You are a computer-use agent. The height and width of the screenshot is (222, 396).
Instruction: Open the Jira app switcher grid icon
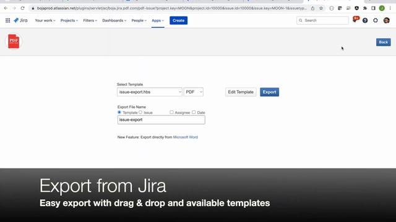click(x=8, y=20)
